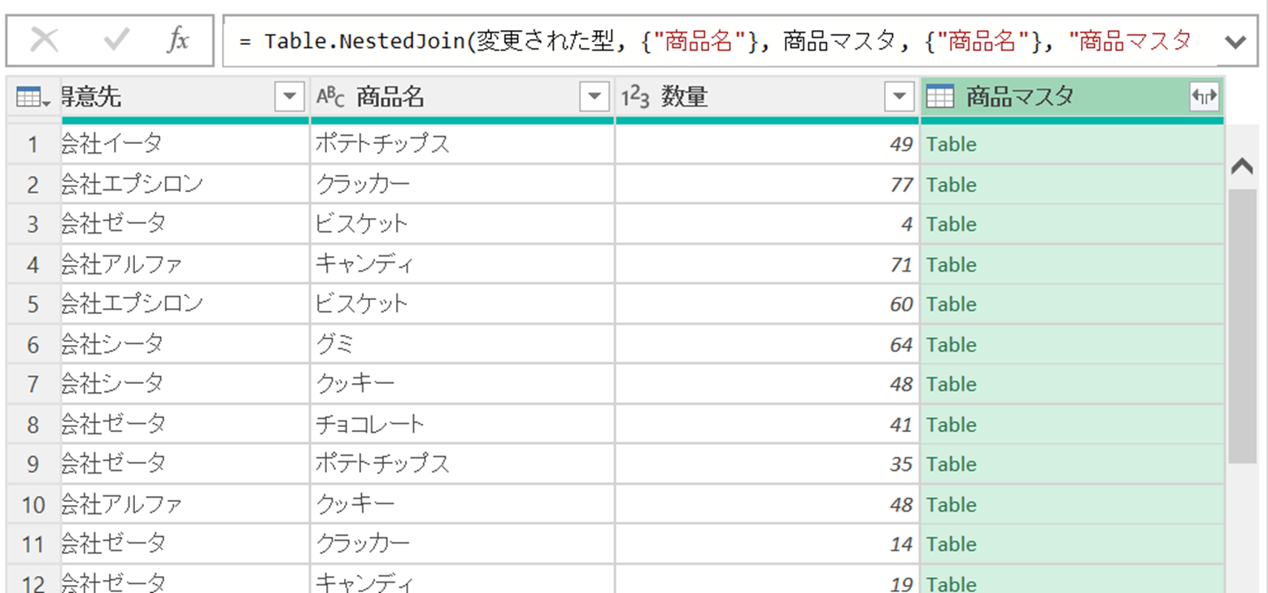1268x593 pixels.
Task: Click Table link in row 6
Action: 951,345
